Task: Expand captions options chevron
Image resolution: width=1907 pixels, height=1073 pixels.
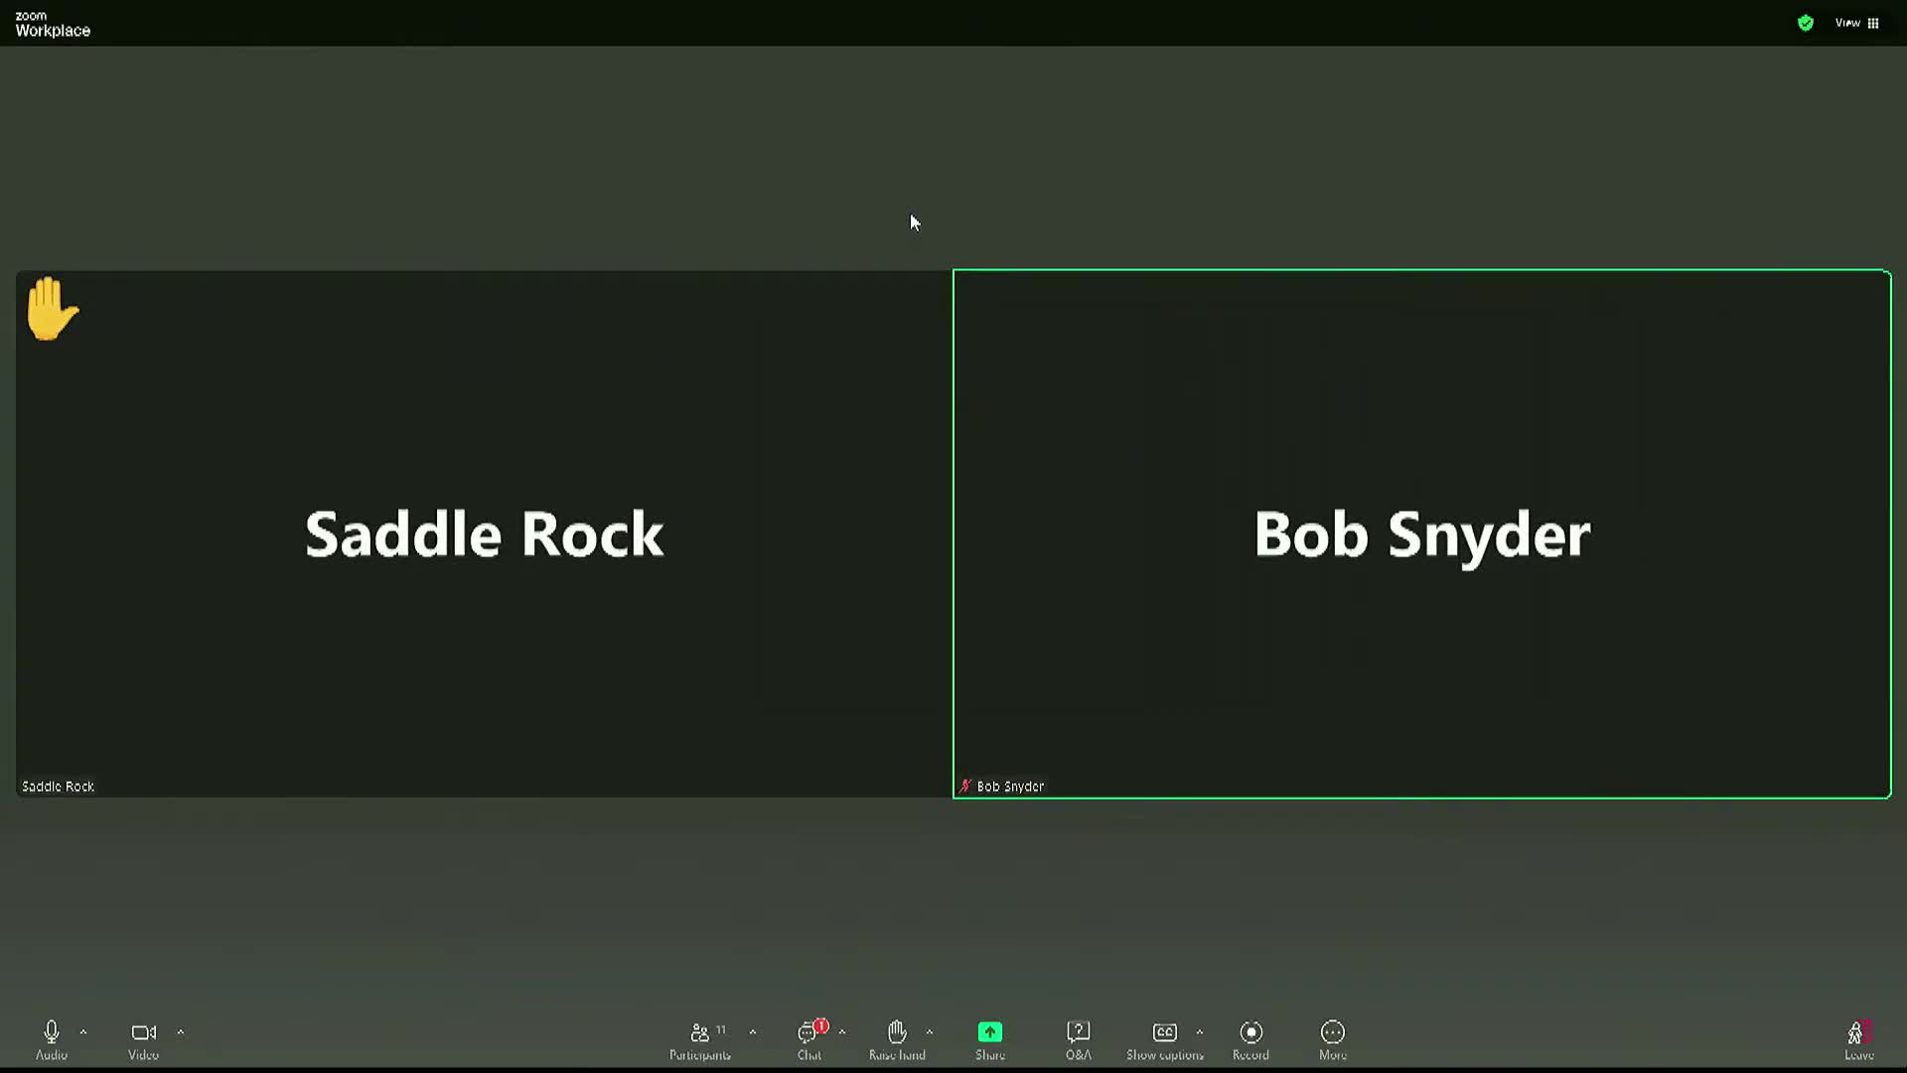Action: tap(1200, 1032)
